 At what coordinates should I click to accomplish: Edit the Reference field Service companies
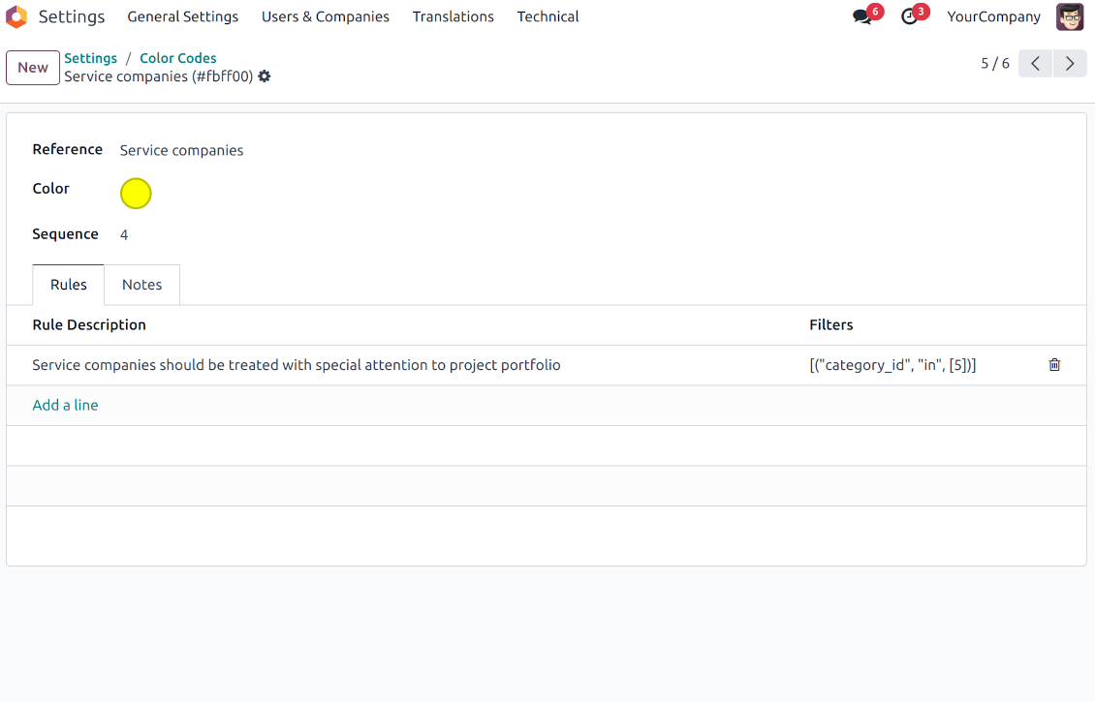pos(181,150)
